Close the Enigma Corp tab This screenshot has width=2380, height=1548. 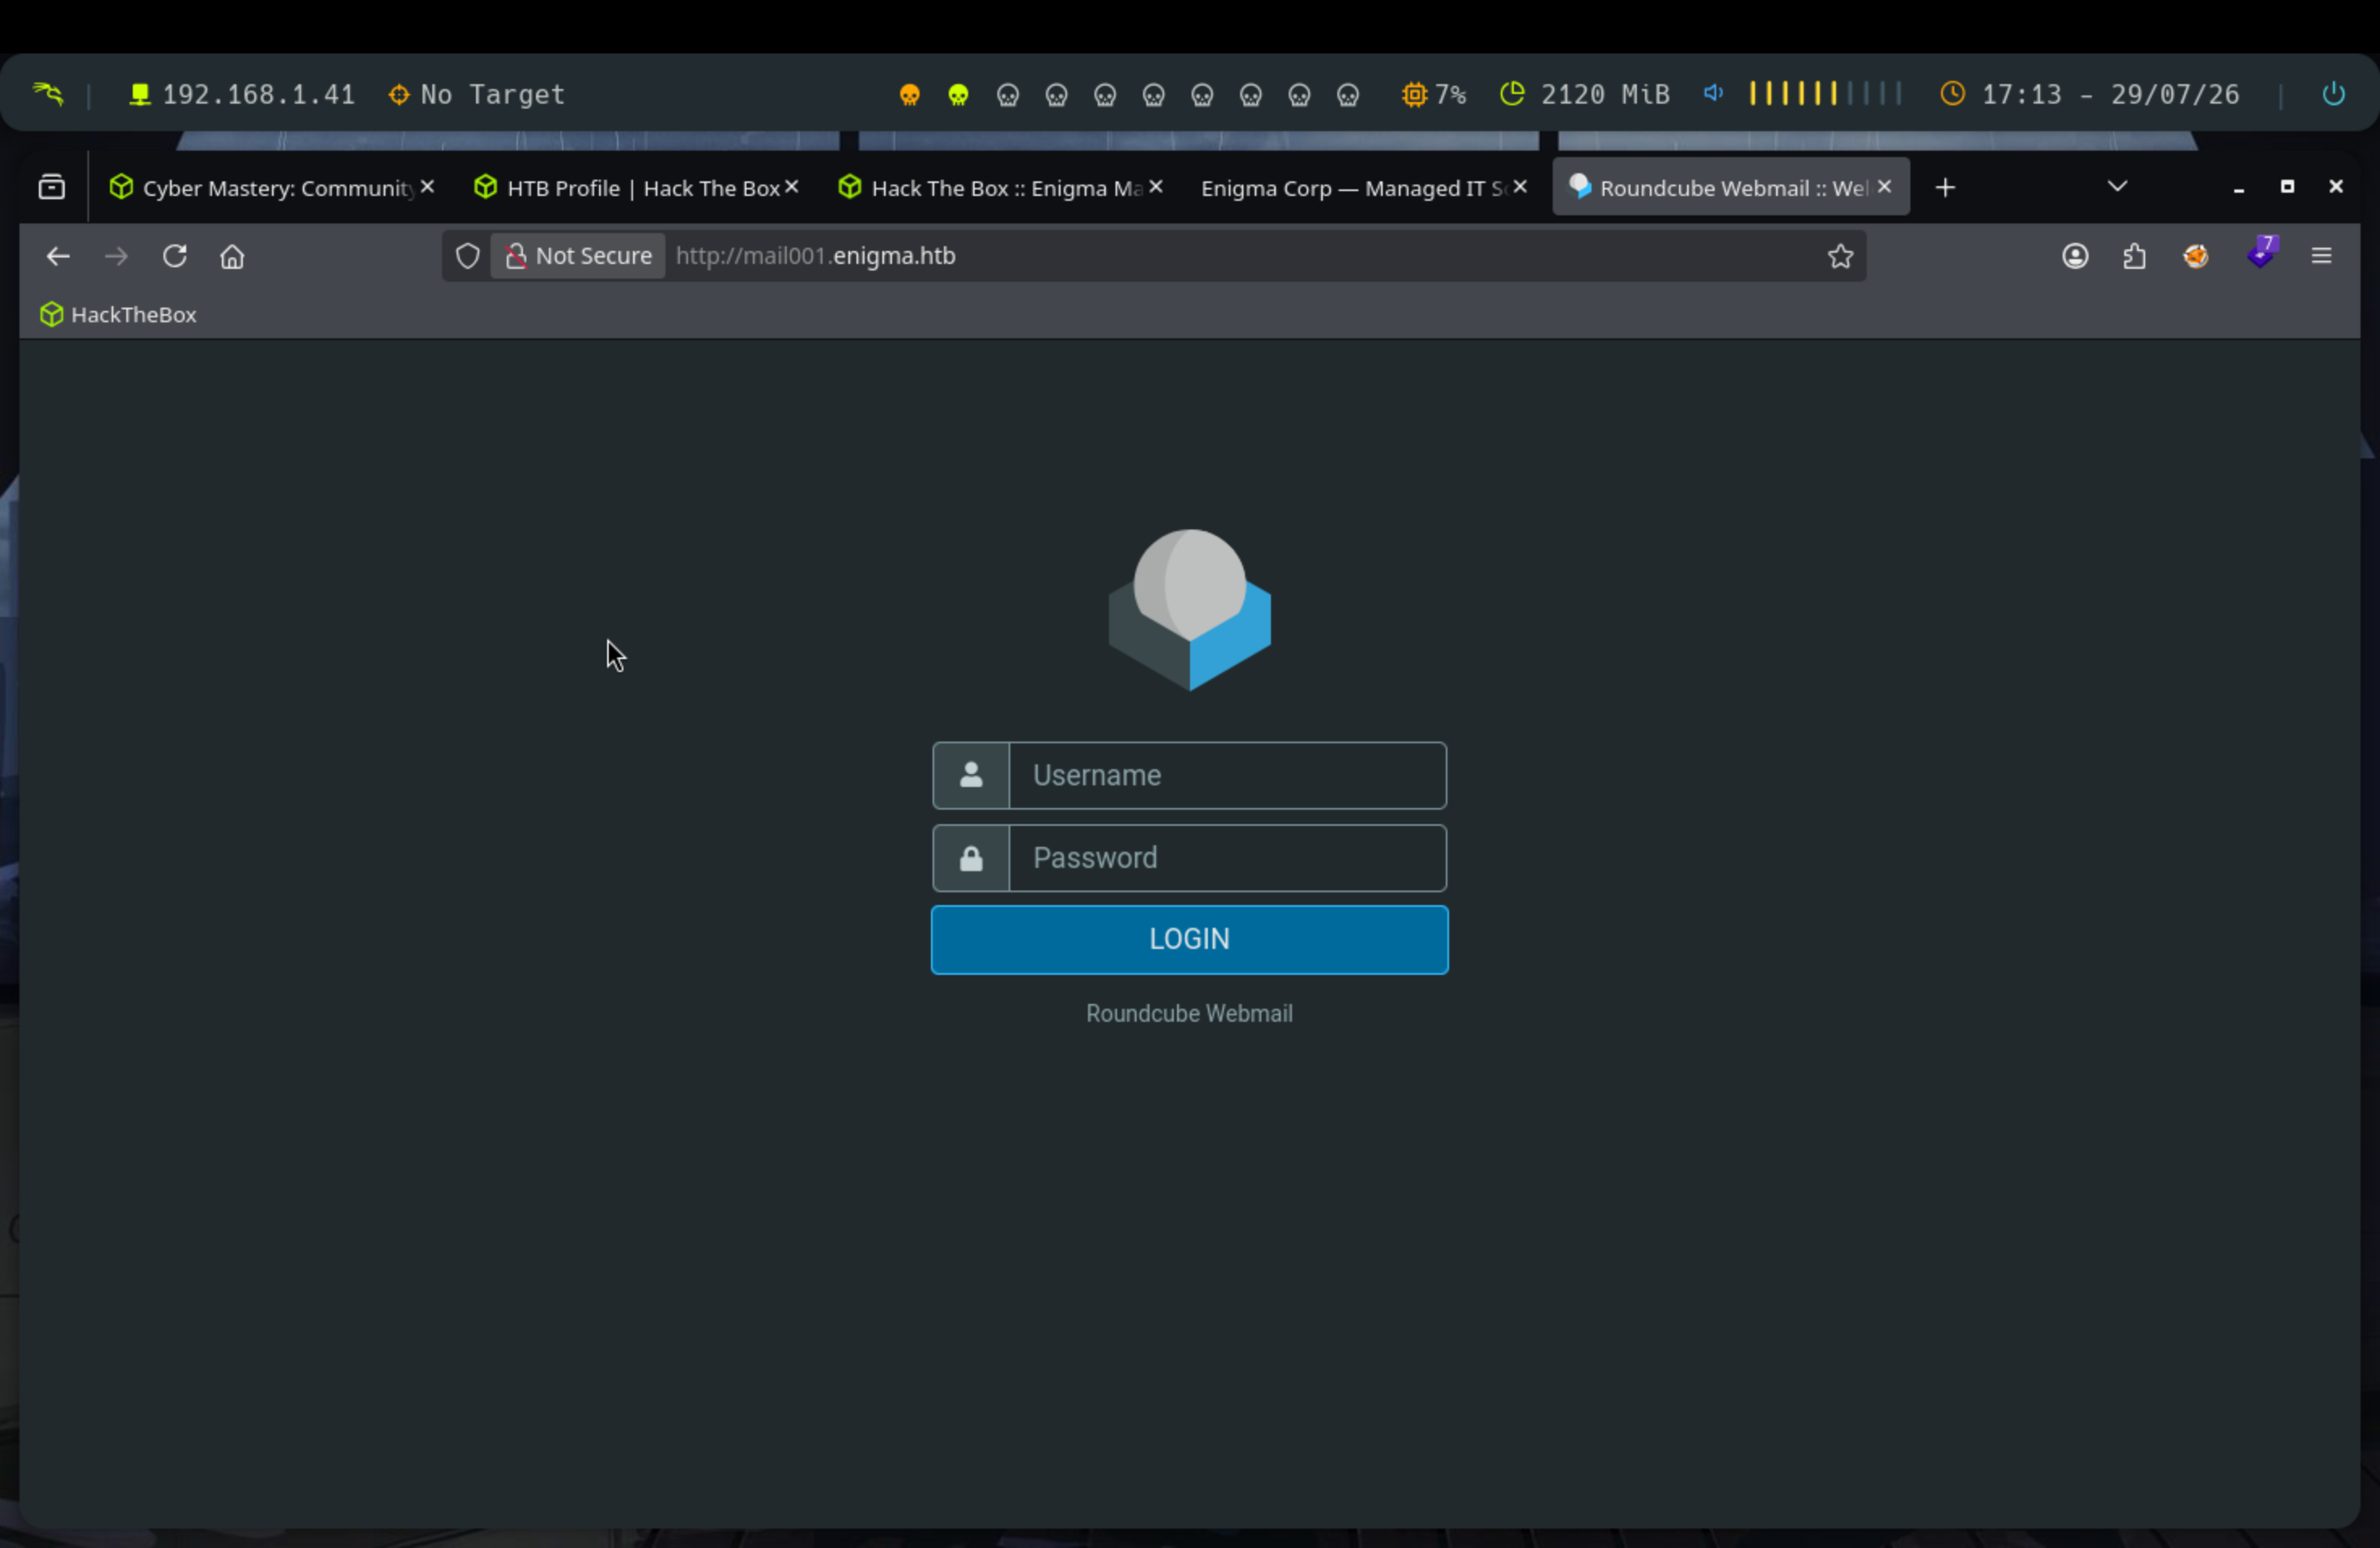coord(1520,186)
